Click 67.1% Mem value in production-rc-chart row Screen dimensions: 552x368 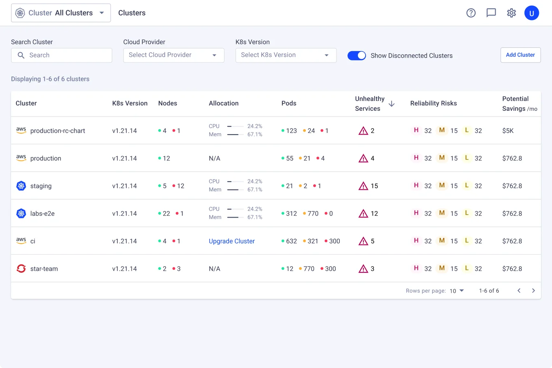click(255, 135)
